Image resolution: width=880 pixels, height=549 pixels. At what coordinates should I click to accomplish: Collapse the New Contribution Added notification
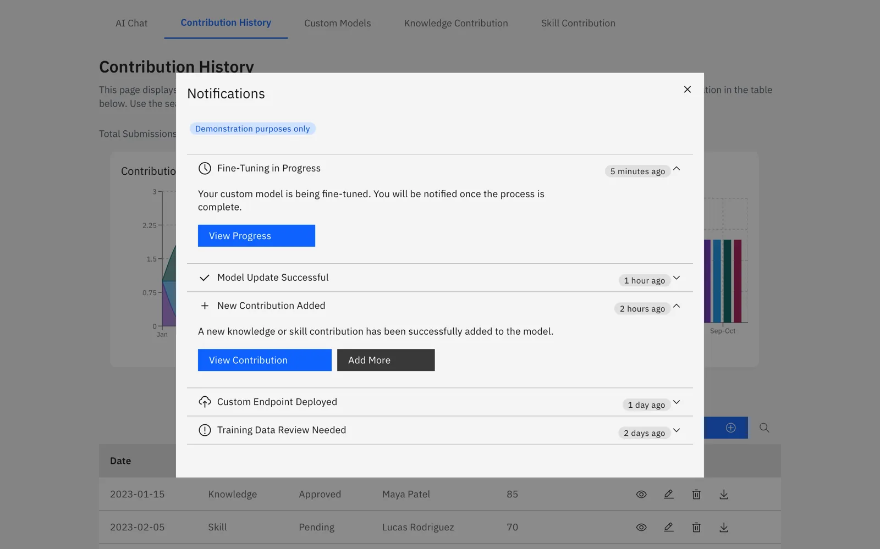[676, 306]
